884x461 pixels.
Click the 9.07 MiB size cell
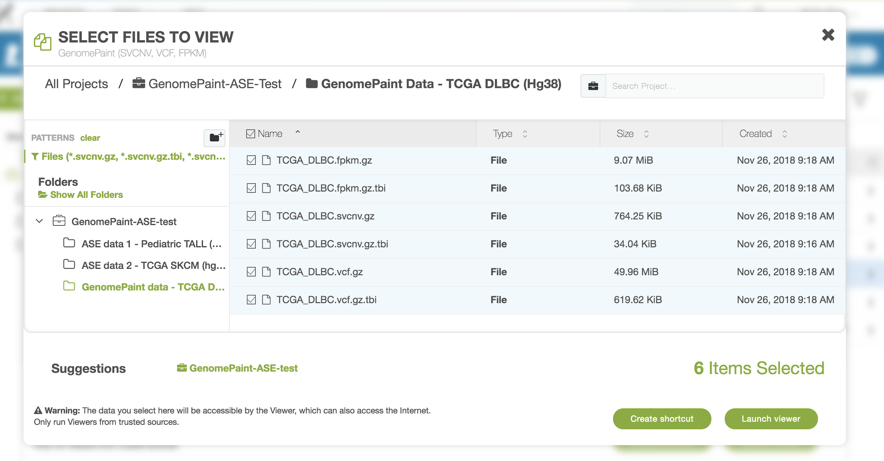tap(633, 160)
